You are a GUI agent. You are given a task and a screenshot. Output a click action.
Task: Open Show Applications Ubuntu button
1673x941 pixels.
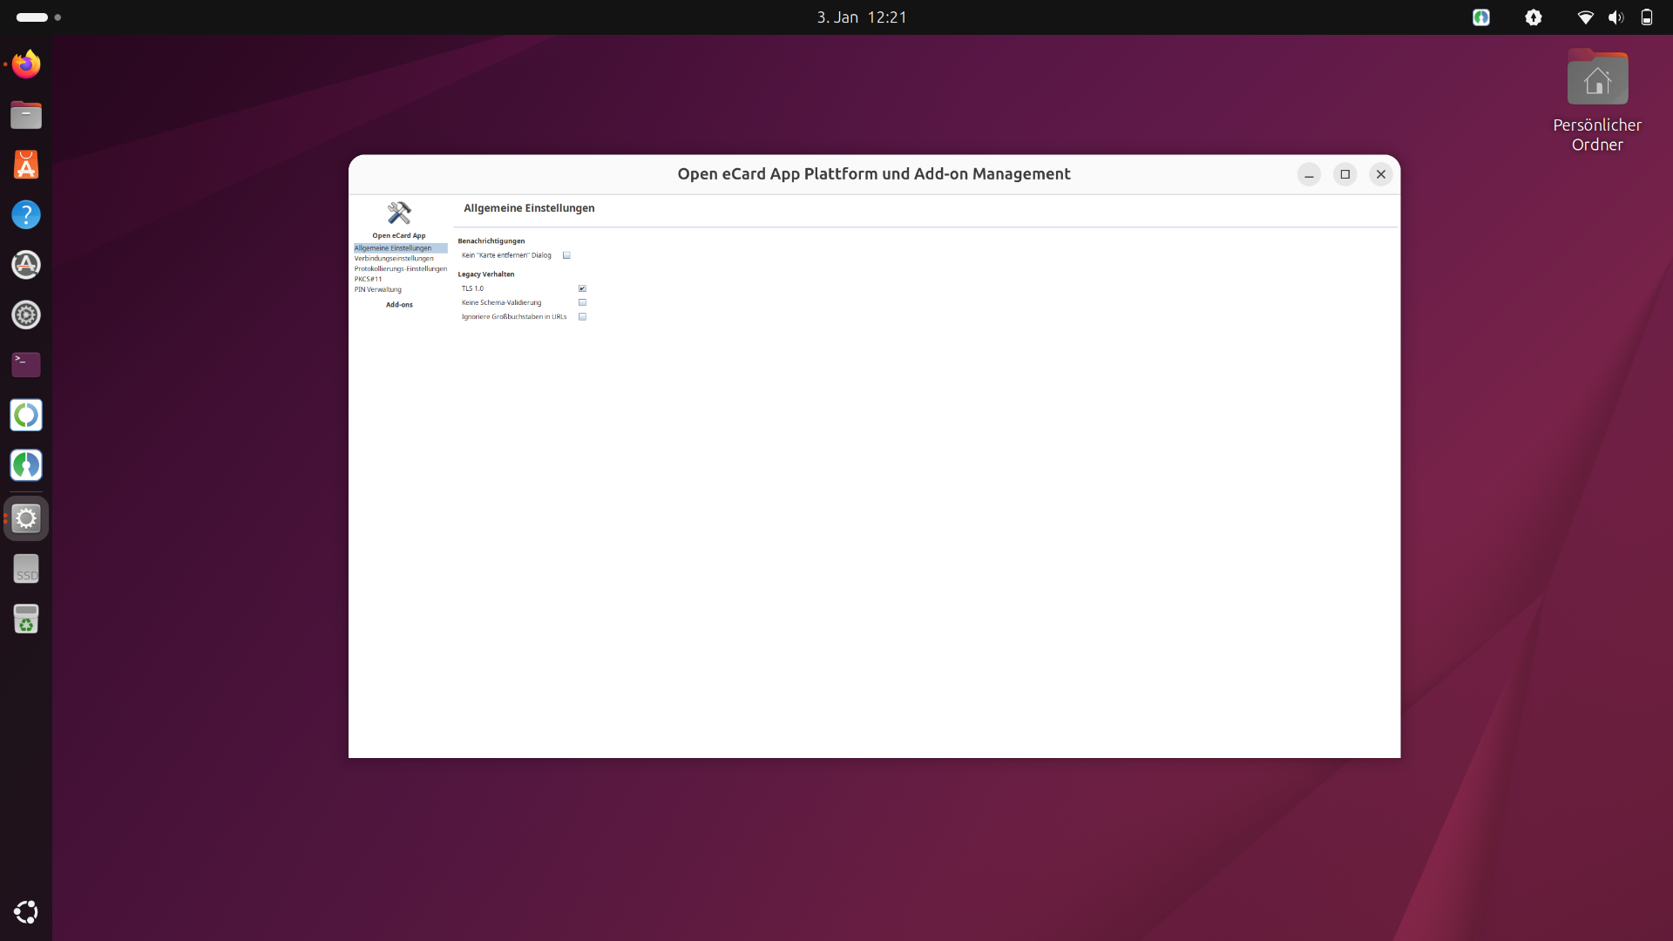click(x=26, y=912)
